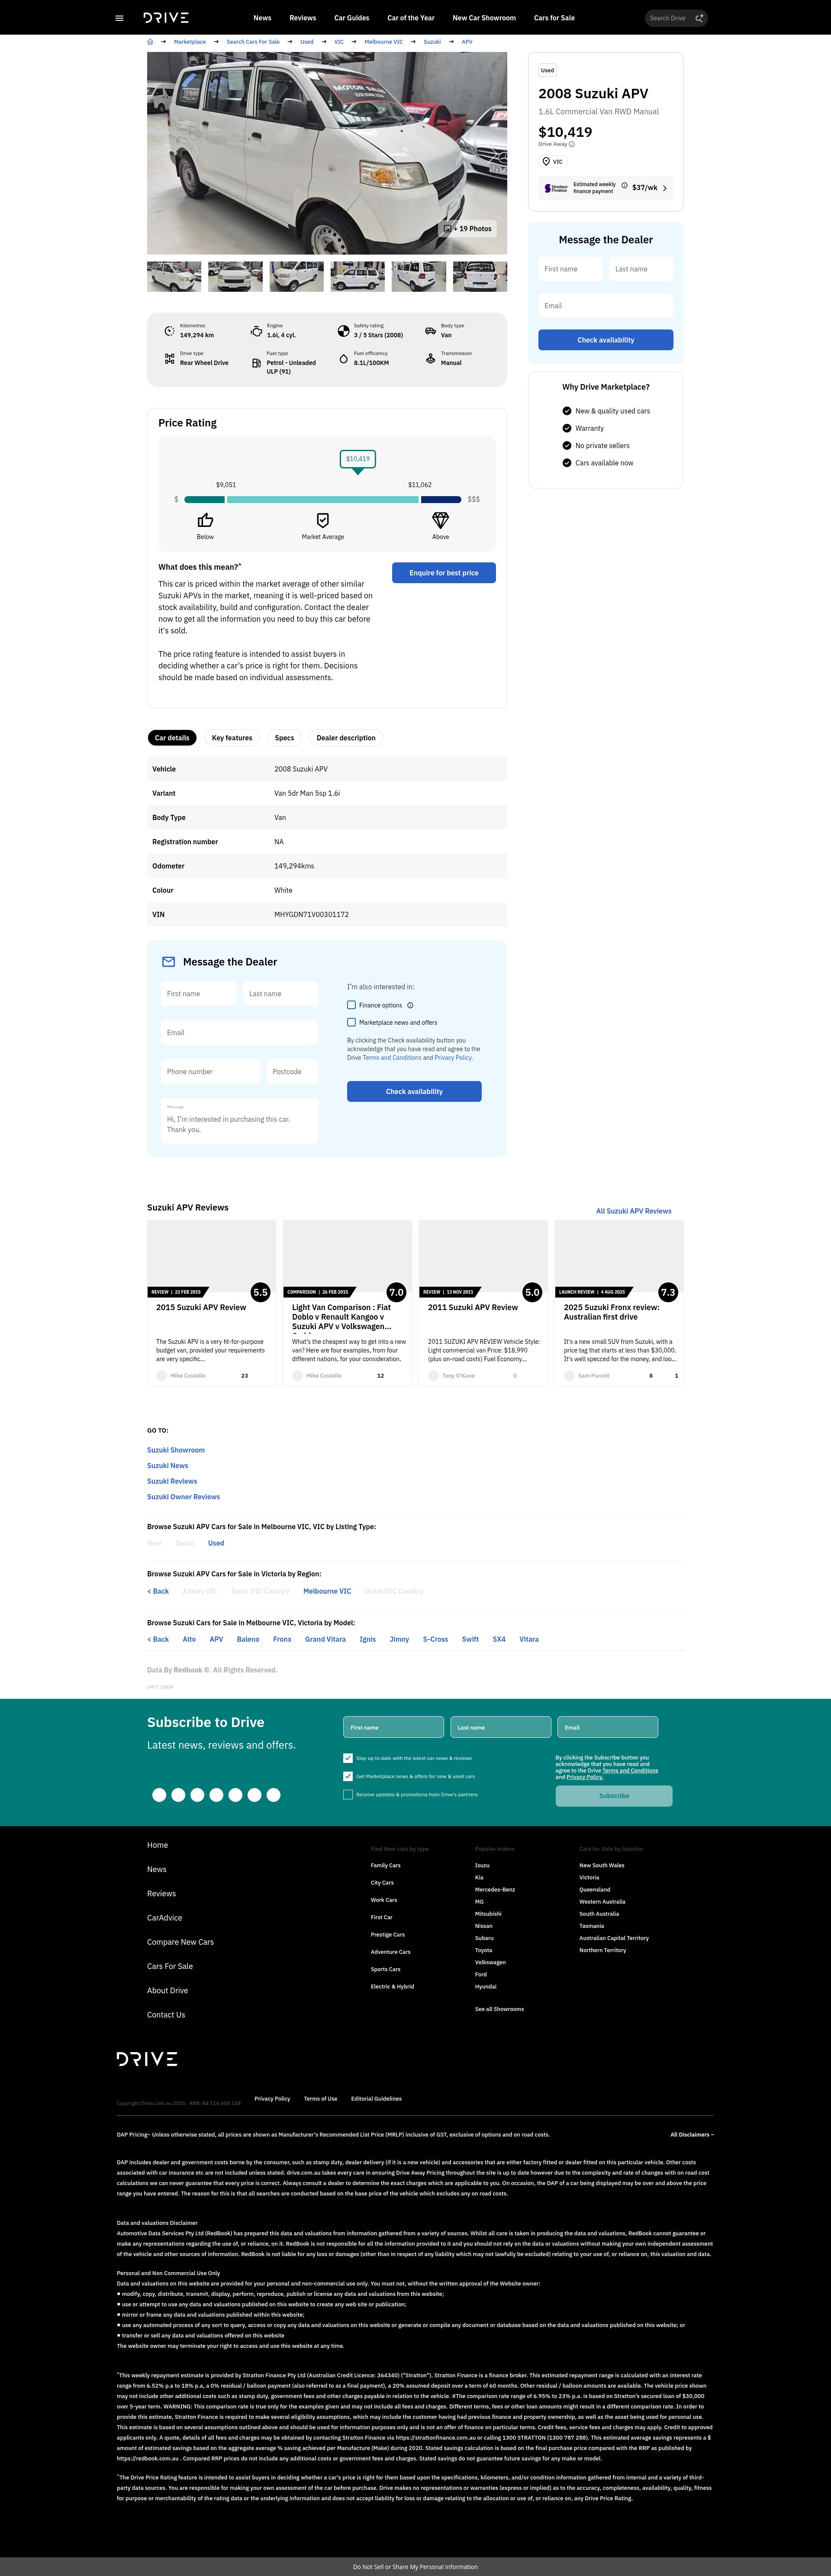
Task: Open the Suzuki Showroom link
Action: 176,1450
